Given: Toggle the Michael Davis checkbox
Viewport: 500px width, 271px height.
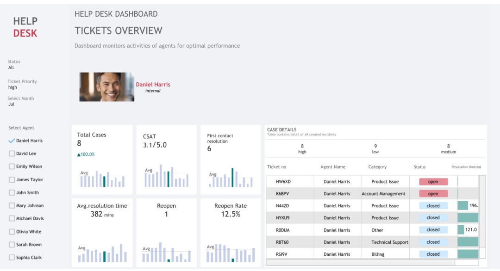Looking at the screenshot, I should [x=12, y=218].
